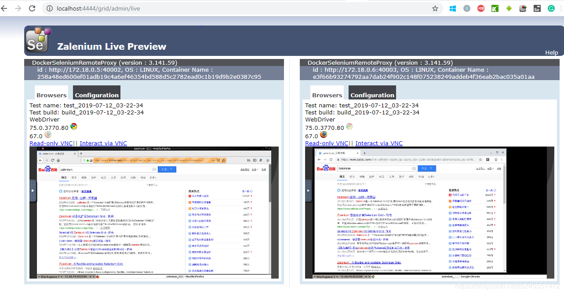Click version 67.0 in 40003 panel
The width and height of the screenshot is (564, 294).
point(311,136)
